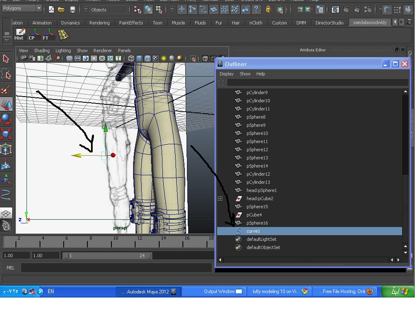Collapse the file buttons group on status line
Viewport: 418px width, 313px height.
tap(44, 10)
